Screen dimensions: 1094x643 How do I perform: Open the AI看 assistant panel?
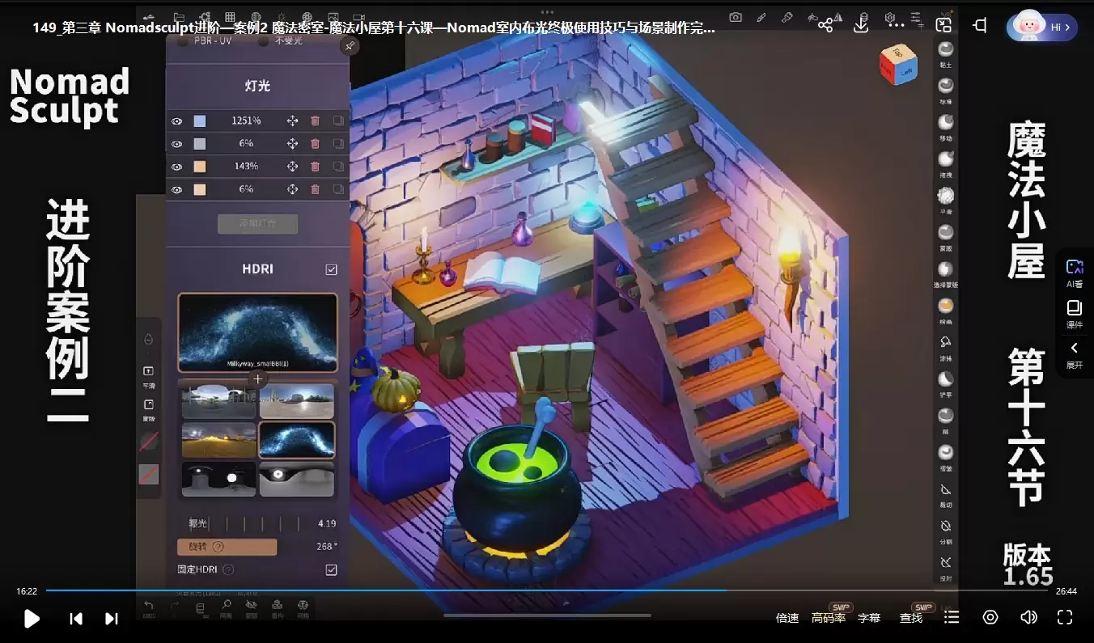1075,273
